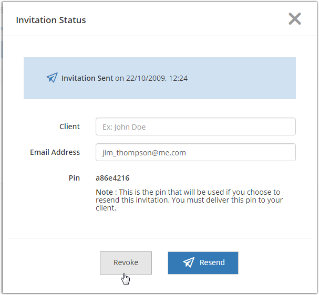Click the Pin label
Screen dimensions: 319x295
pyautogui.click(x=74, y=178)
